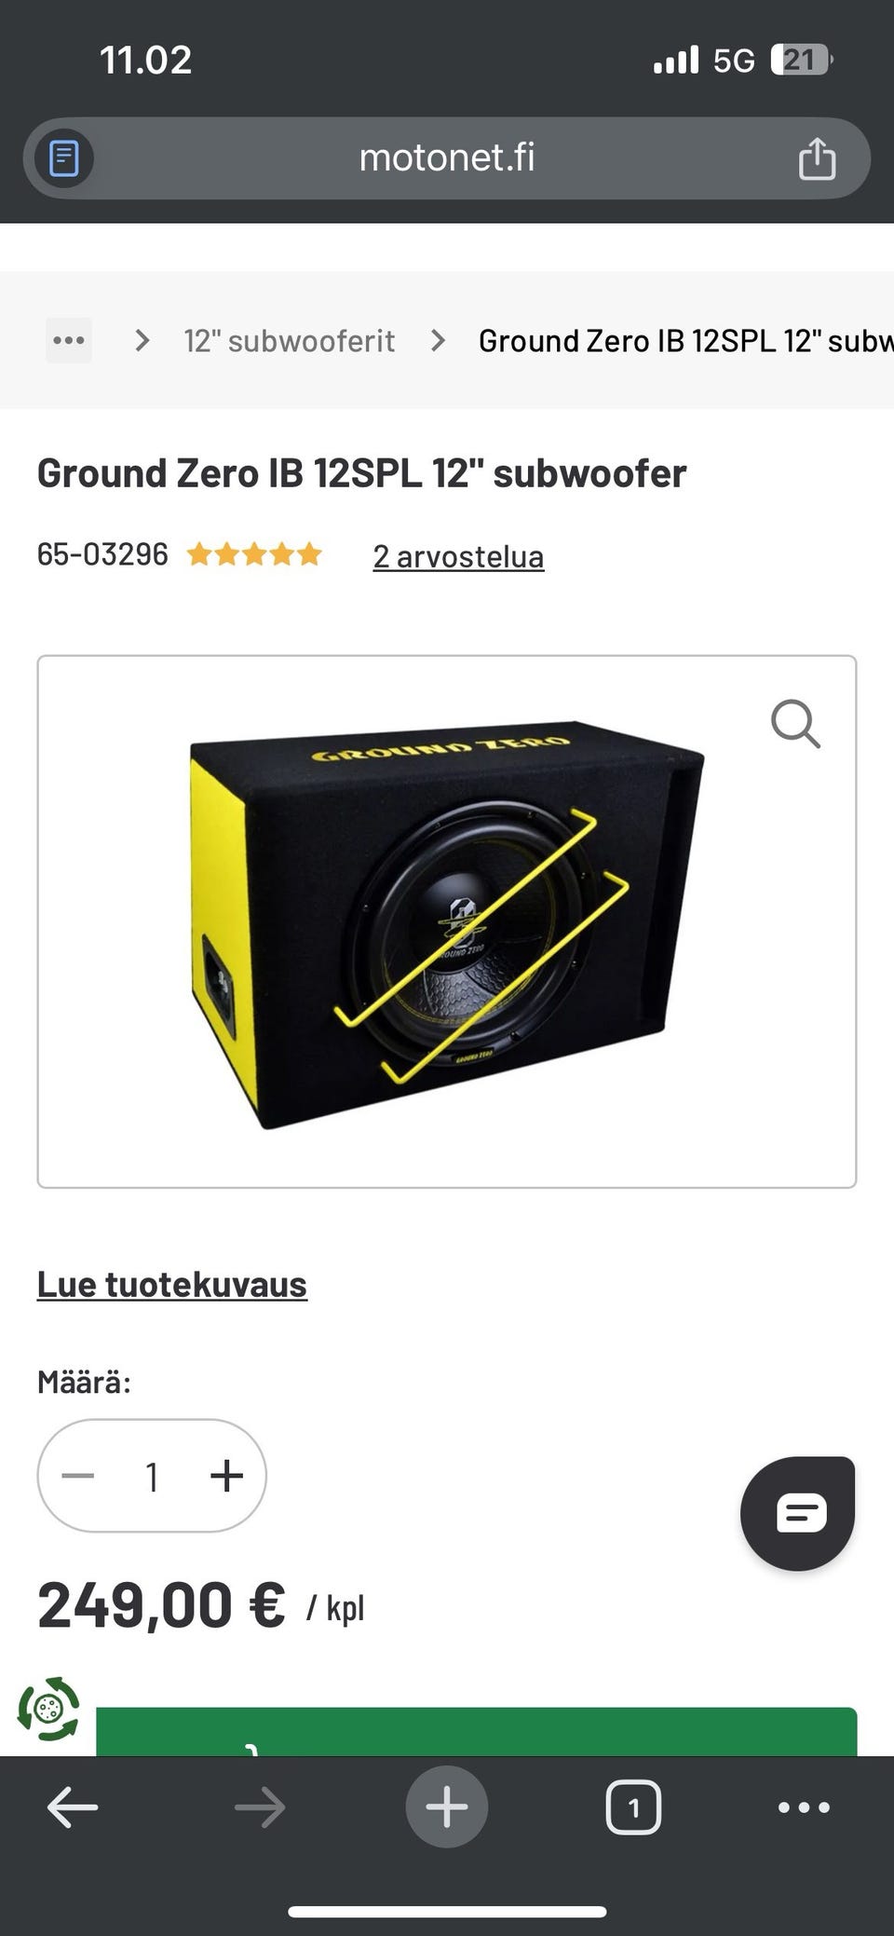Decrease quantity with the minus stepper
This screenshot has width=894, height=1936.
coord(77,1476)
